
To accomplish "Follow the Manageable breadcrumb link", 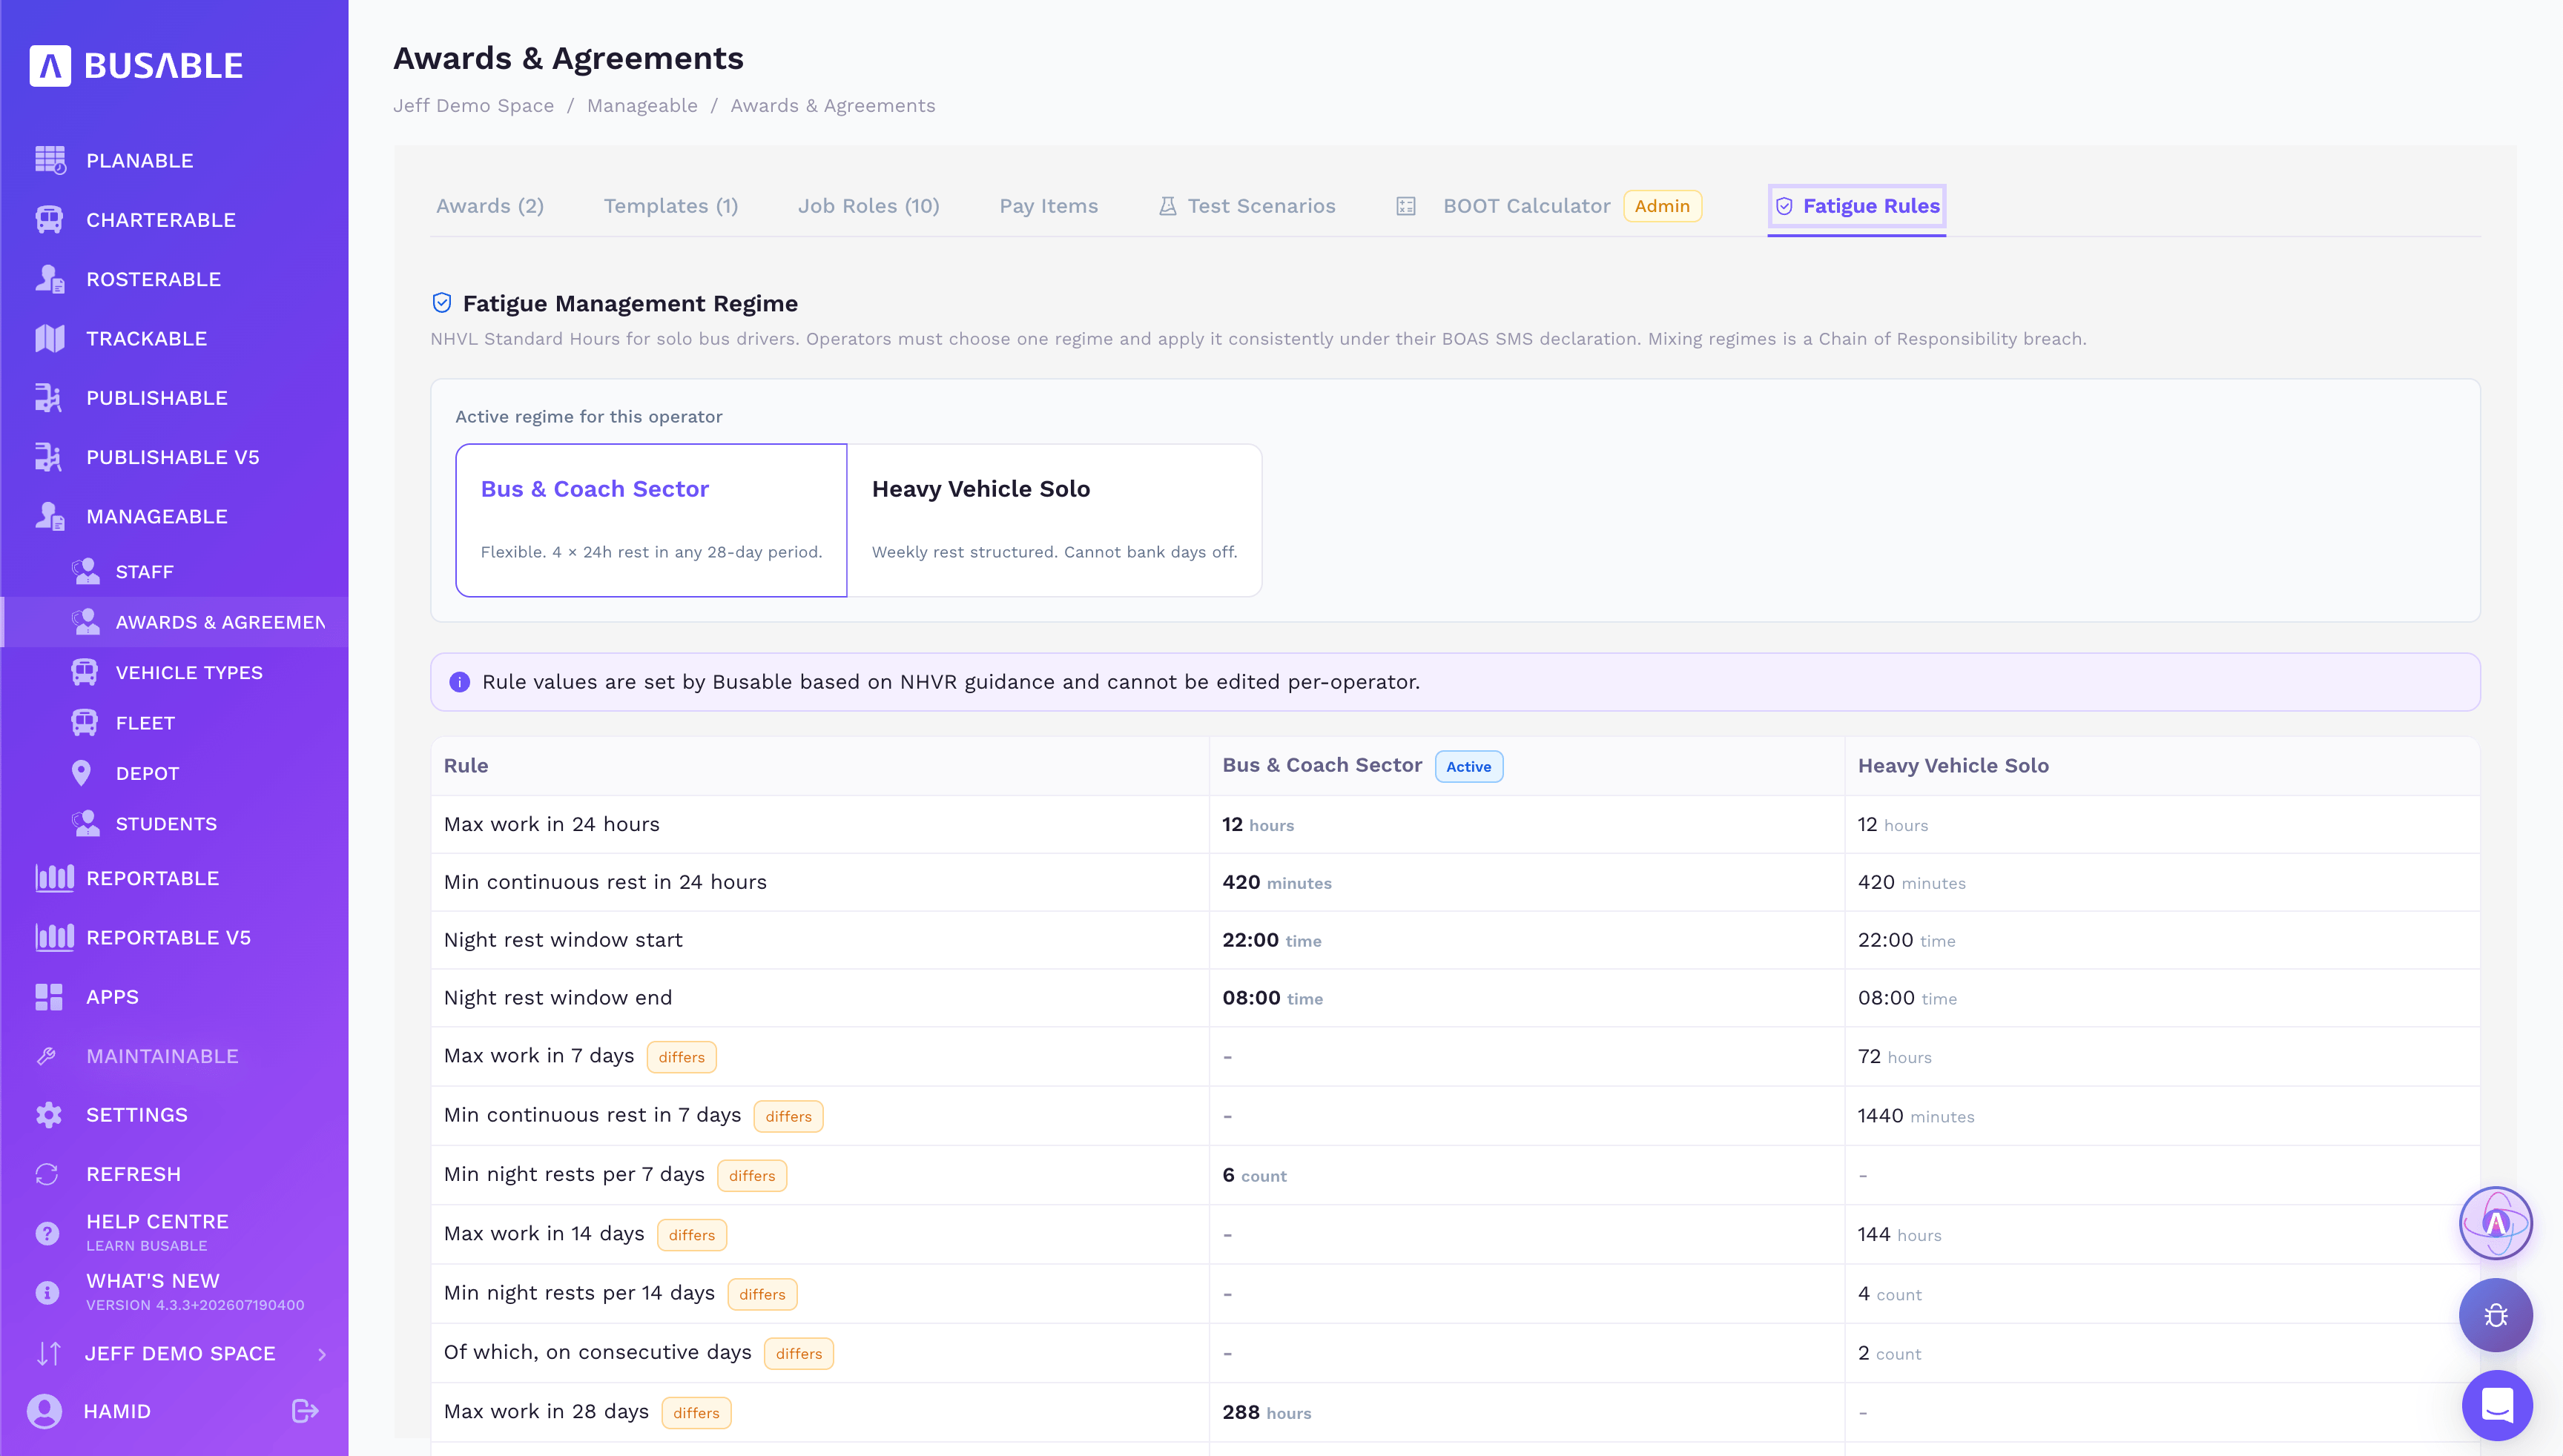I will 642,106.
